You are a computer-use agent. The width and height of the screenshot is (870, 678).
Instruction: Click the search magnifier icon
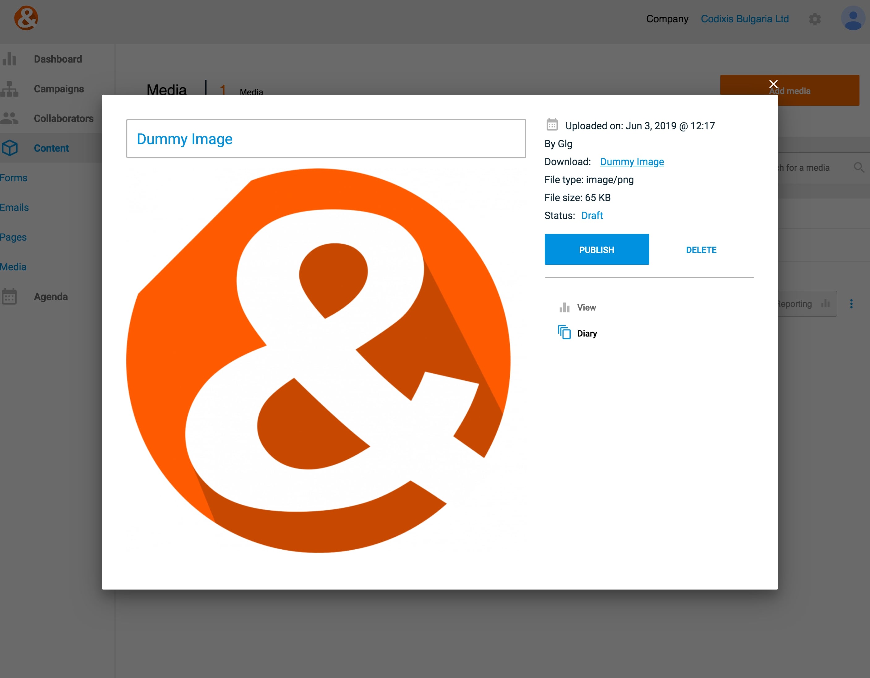pyautogui.click(x=859, y=167)
